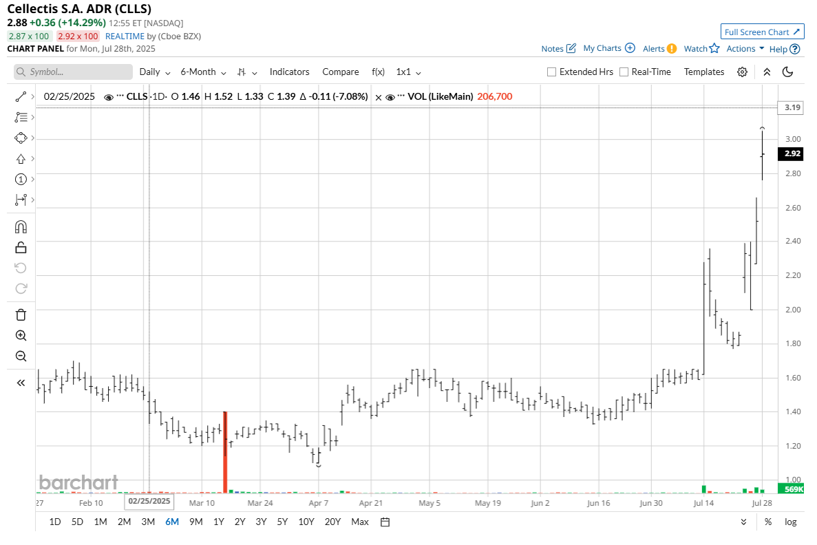Select the 3M time range
Image resolution: width=817 pixels, height=545 pixels.
click(148, 522)
